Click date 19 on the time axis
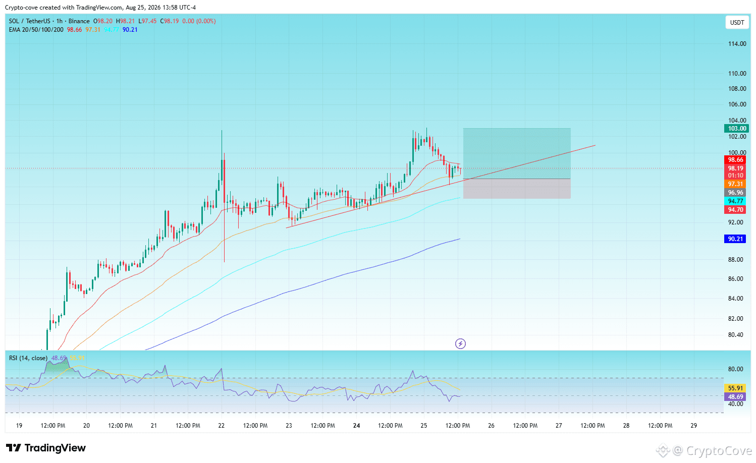The height and width of the screenshot is (463, 756). tap(19, 426)
